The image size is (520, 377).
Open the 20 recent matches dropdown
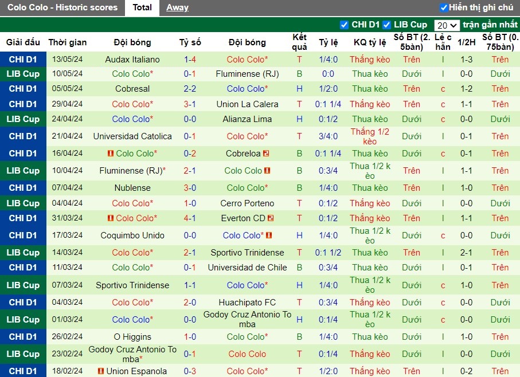pos(447,25)
